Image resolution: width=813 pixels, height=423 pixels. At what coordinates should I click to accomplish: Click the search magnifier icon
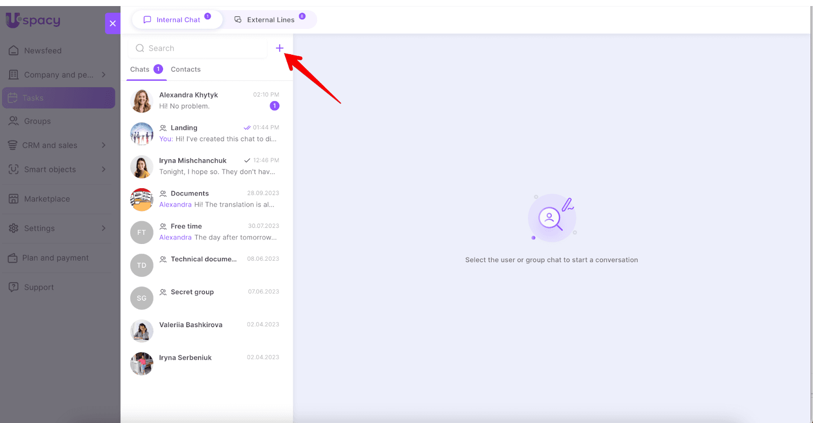(x=140, y=48)
